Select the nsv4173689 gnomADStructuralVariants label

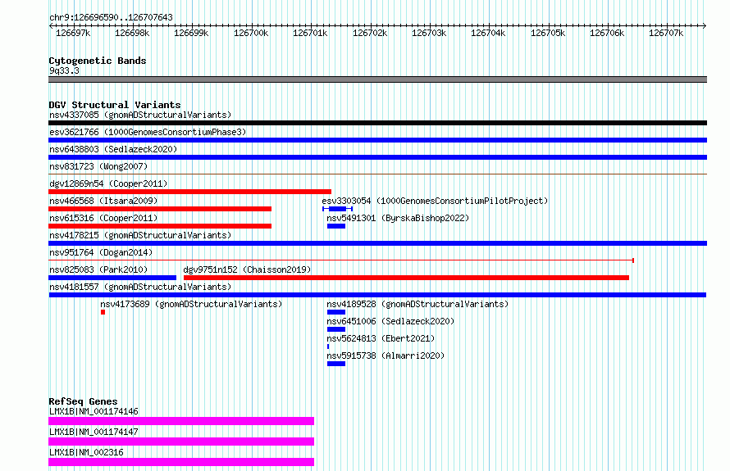191,304
